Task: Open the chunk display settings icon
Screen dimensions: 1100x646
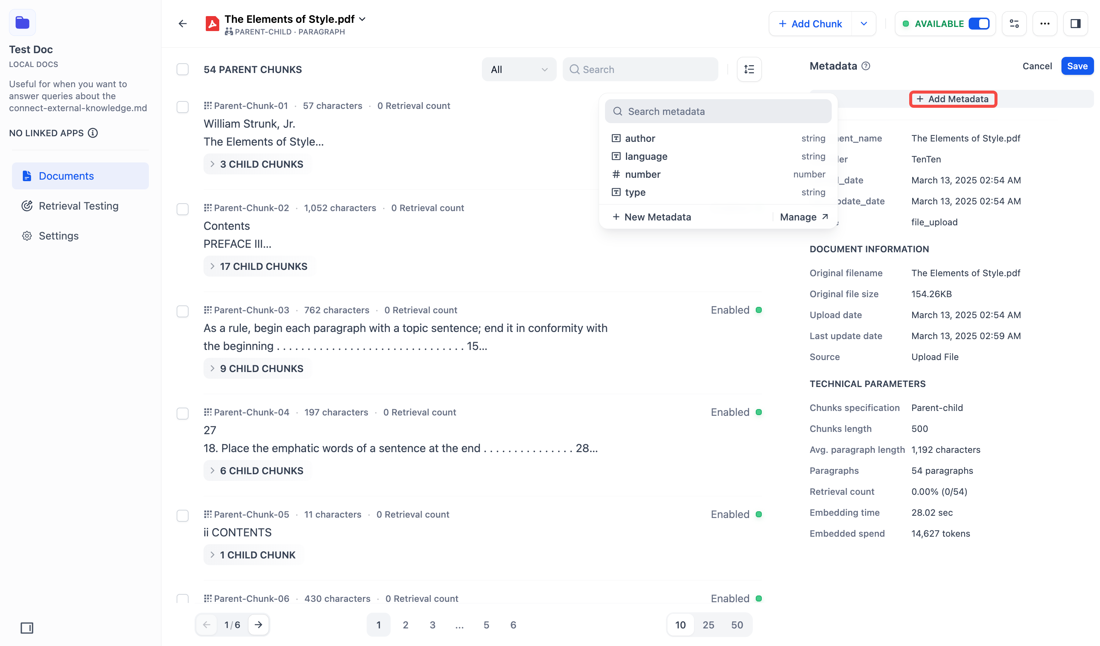Action: point(1014,24)
